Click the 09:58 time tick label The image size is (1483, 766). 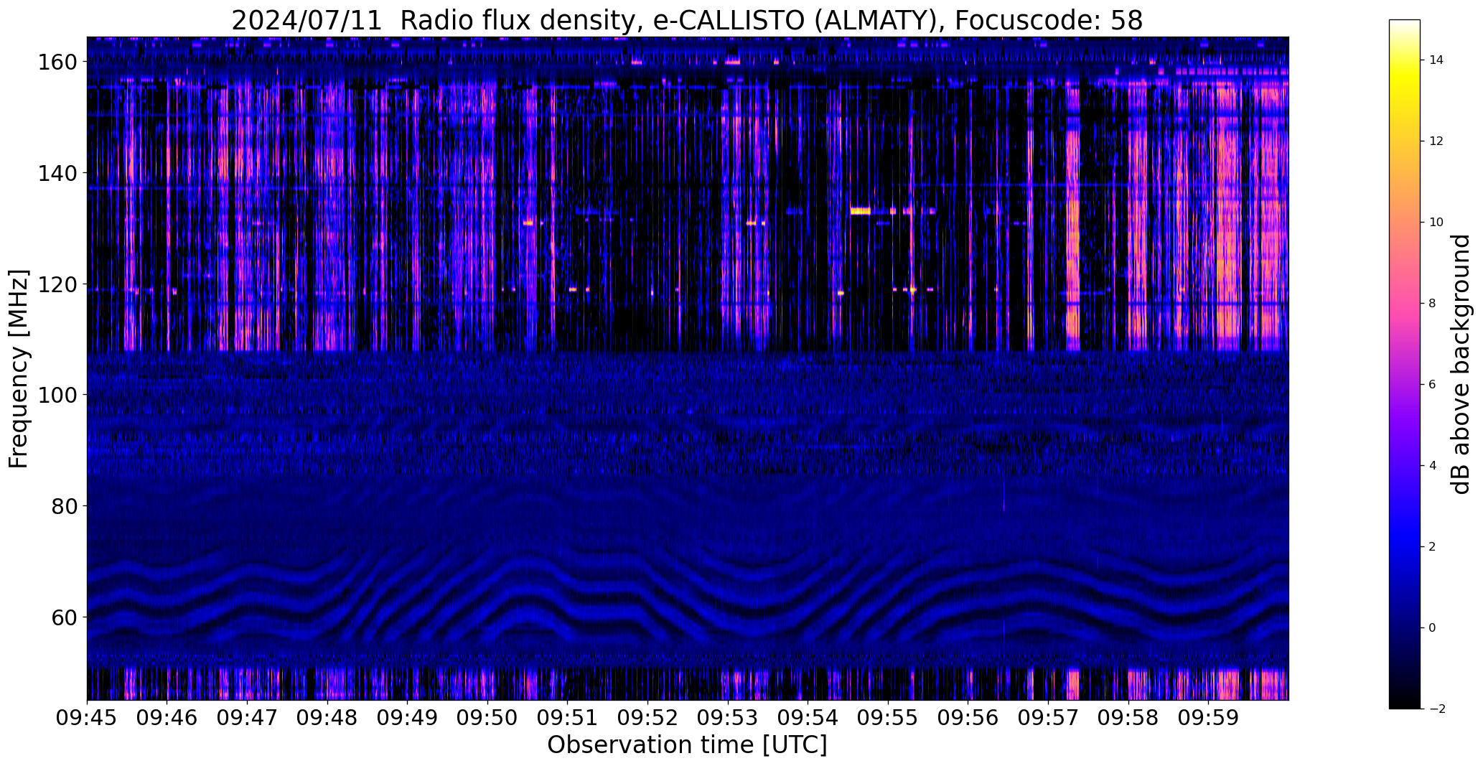click(1128, 717)
